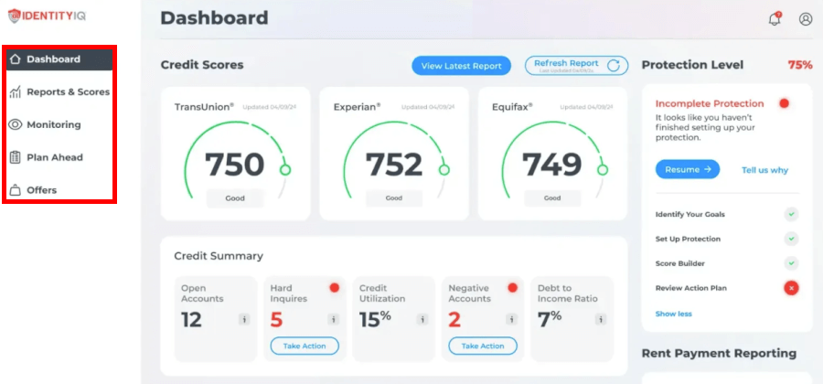This screenshot has width=823, height=384.
Task: Click Take Action under Negative Accounts
Action: click(483, 346)
